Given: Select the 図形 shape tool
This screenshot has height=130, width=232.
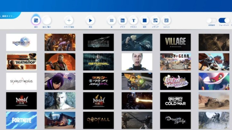Looking at the screenshot, I should point(145,20).
